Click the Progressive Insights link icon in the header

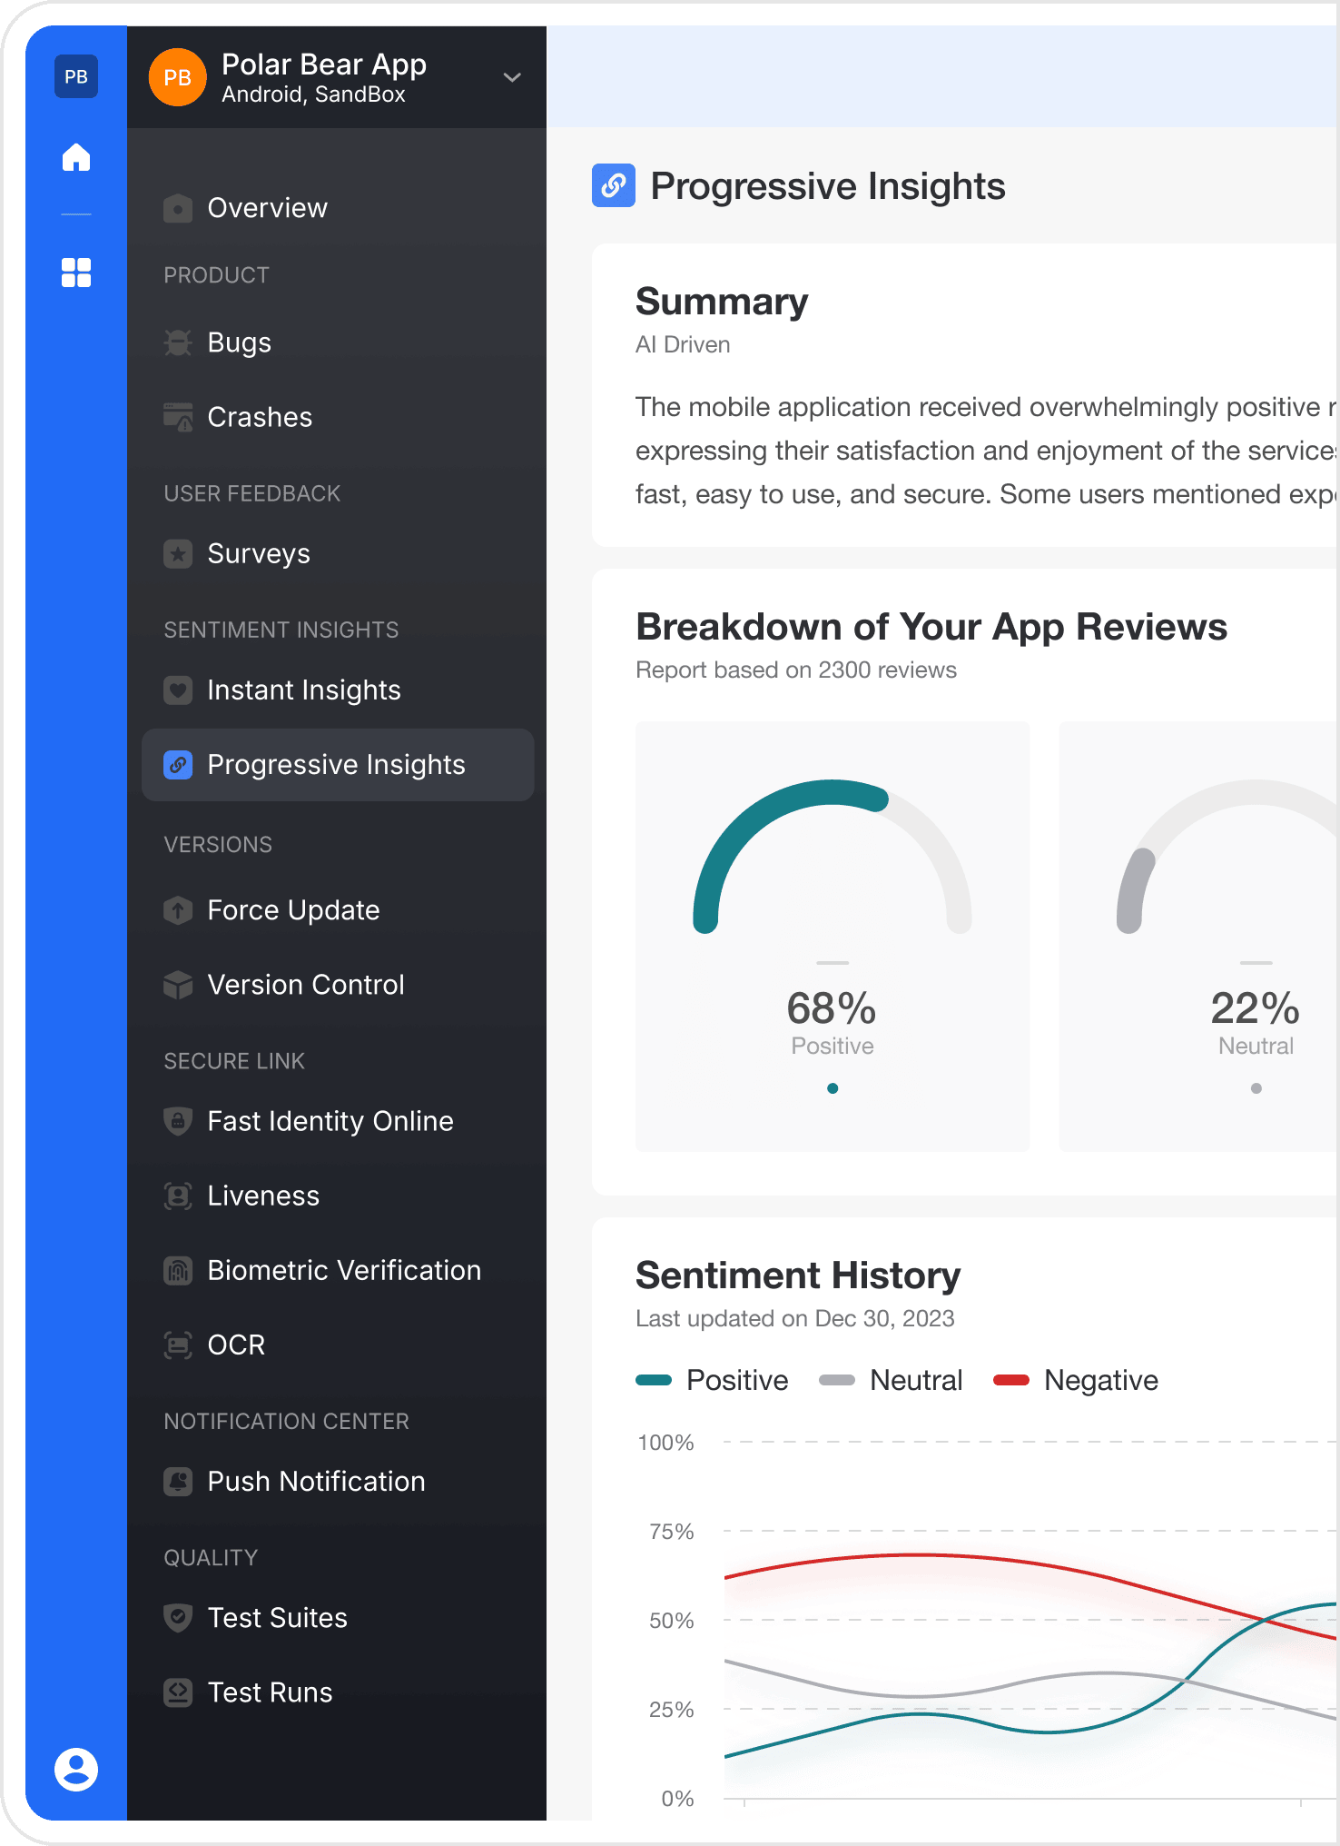pos(614,185)
